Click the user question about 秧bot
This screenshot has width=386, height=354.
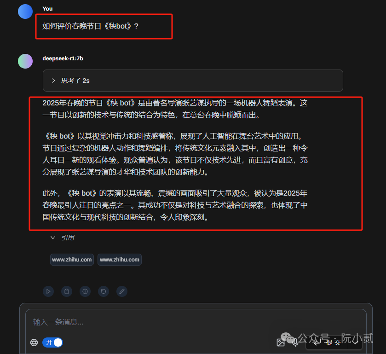click(x=90, y=26)
